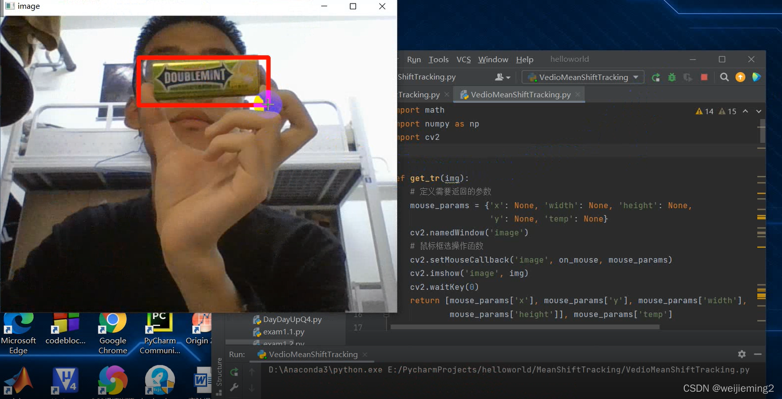This screenshot has height=399, width=782.
Task: Click the 'import numpy as np' line
Action: 438,124
